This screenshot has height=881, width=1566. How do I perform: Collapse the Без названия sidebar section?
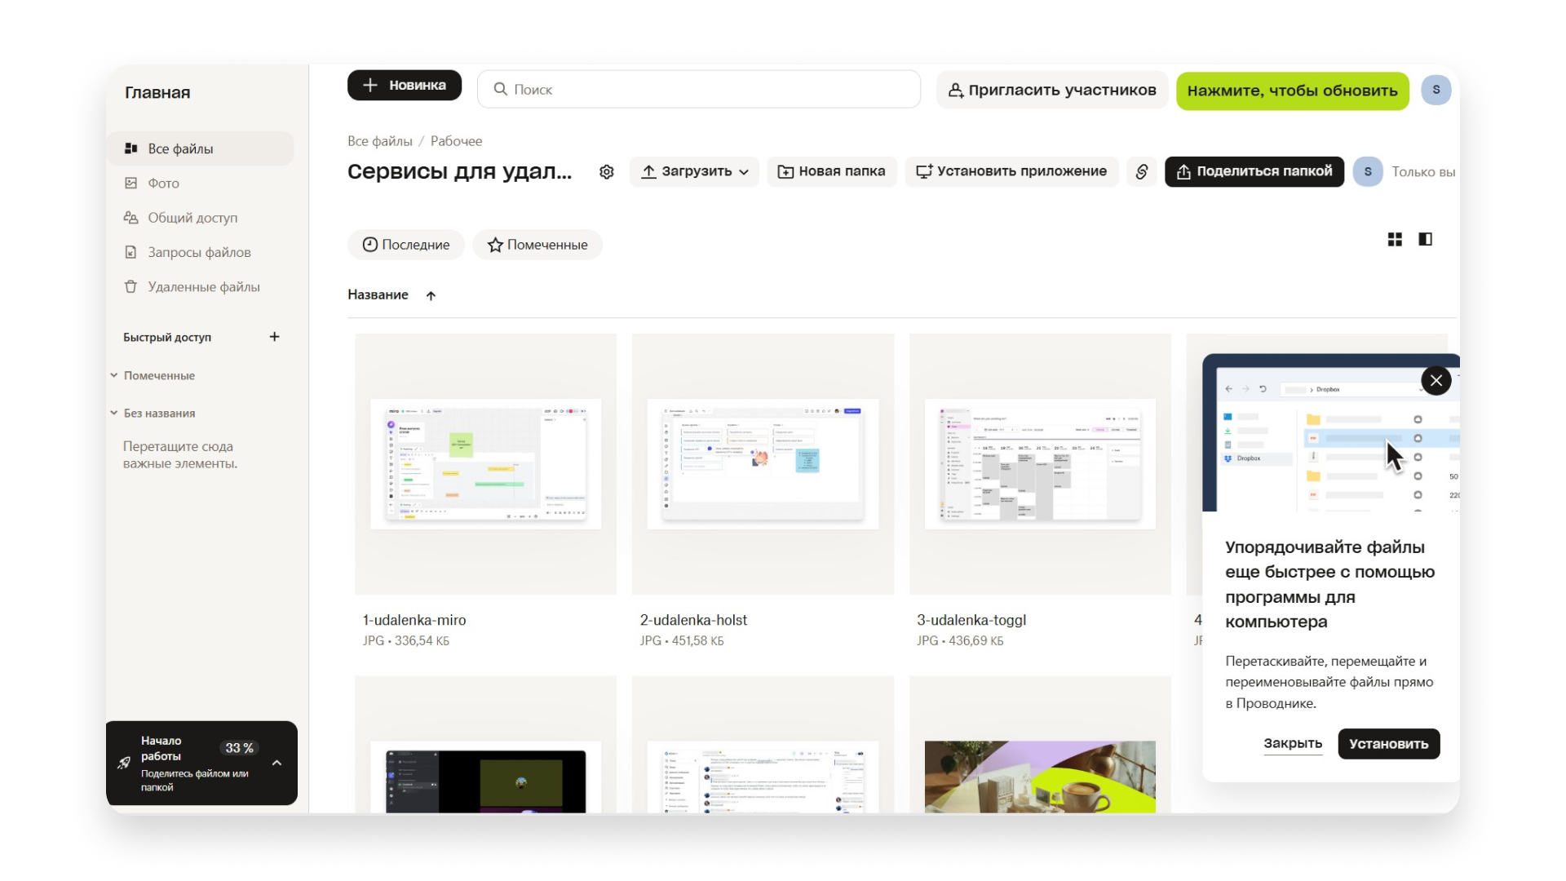[x=114, y=413]
